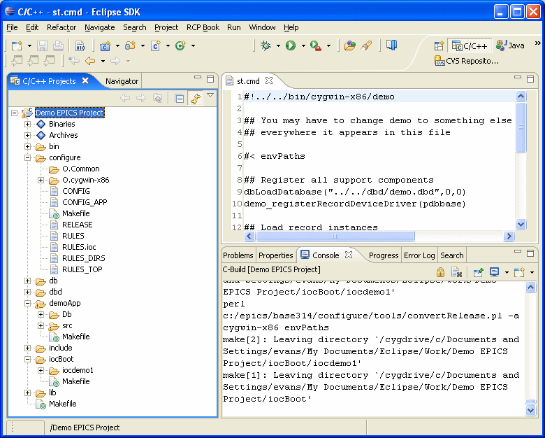Select the RELEASE file in configure
The image size is (545, 438).
[77, 225]
